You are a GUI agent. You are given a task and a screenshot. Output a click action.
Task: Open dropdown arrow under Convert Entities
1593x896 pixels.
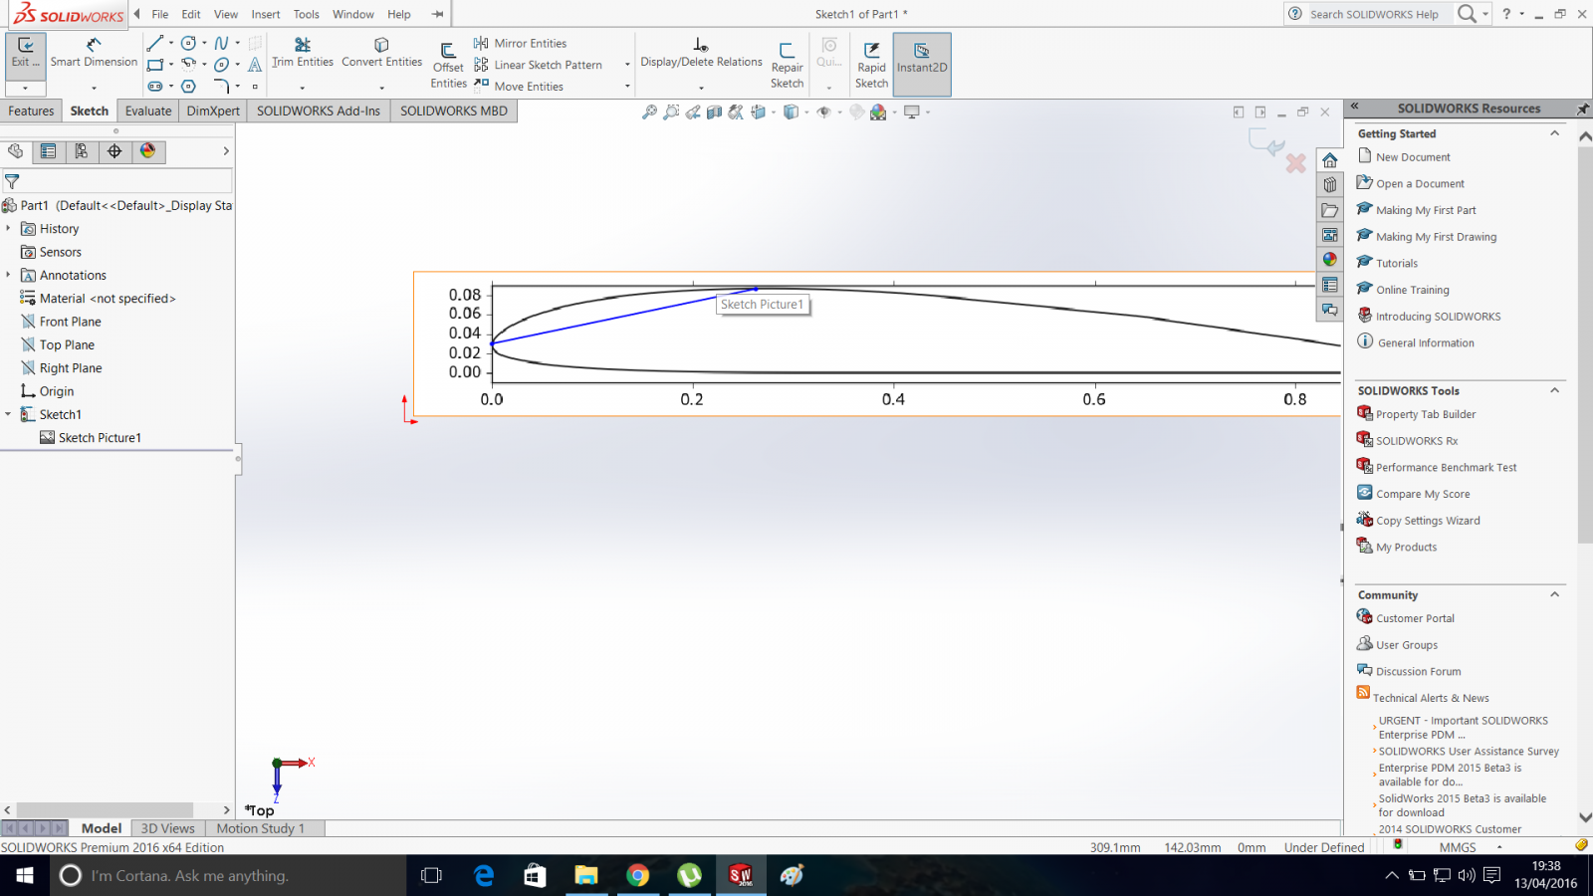tap(381, 89)
